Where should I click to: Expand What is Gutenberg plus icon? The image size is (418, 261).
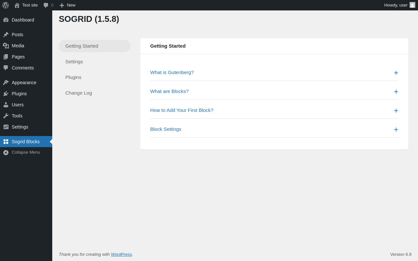(x=396, y=73)
